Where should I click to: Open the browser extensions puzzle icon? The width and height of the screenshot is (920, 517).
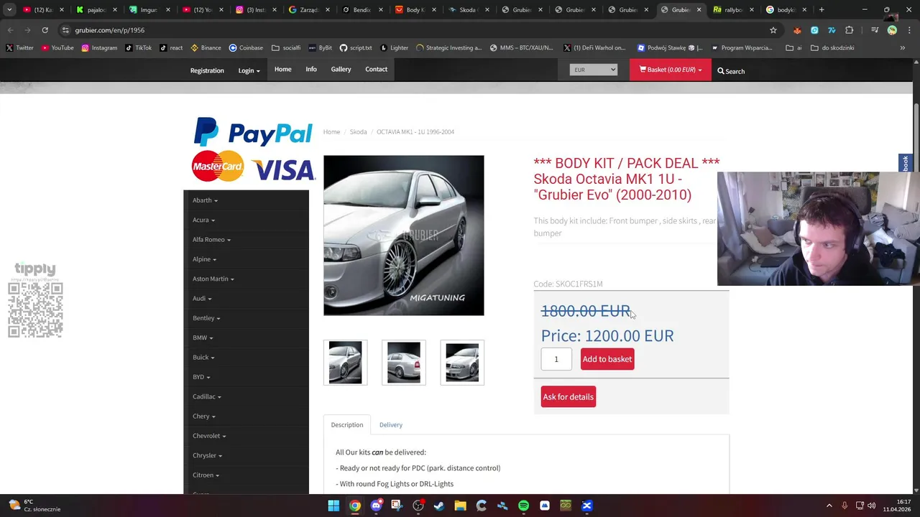849,30
